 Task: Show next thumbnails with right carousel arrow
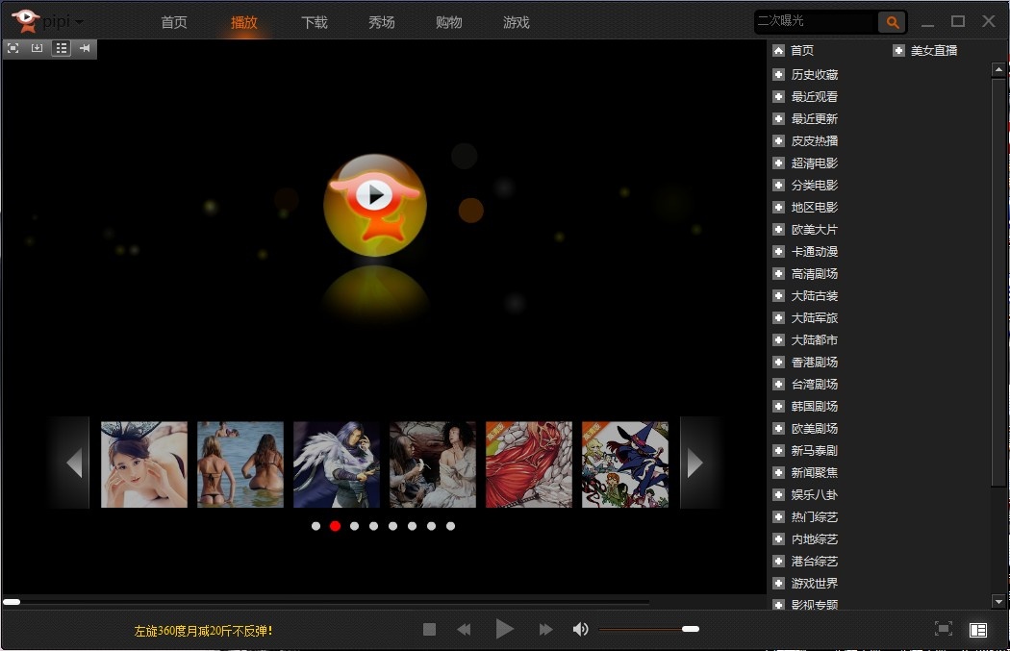[x=695, y=463]
